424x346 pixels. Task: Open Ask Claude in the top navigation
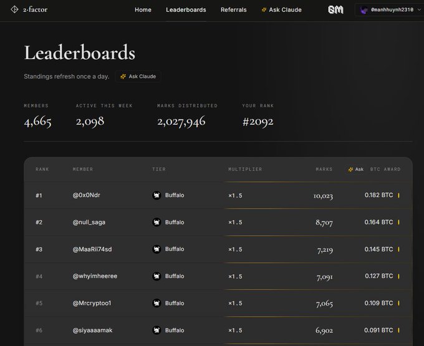[281, 10]
